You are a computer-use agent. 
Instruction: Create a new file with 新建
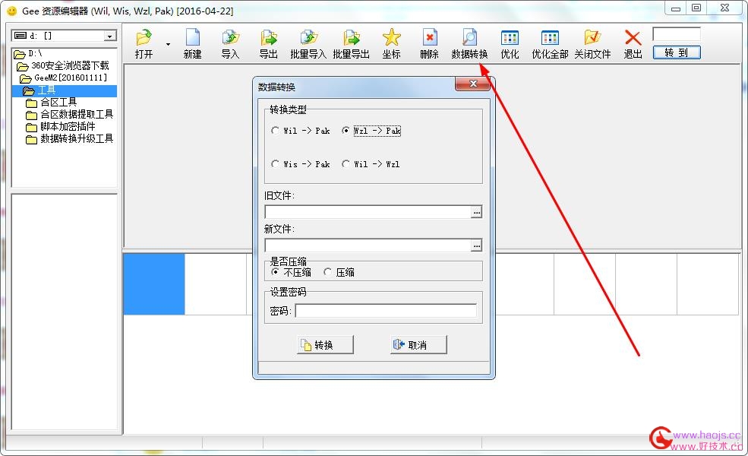point(192,43)
